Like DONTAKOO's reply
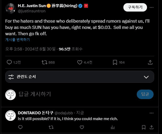Image resolution: width=162 pixels, height=134 pixels. [82, 127]
